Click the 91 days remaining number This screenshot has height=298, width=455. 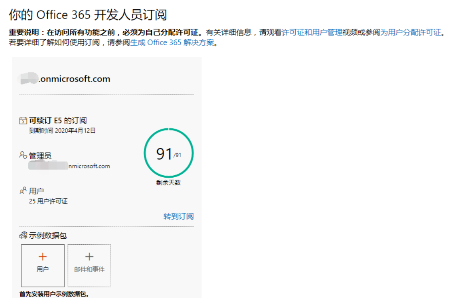(x=164, y=154)
